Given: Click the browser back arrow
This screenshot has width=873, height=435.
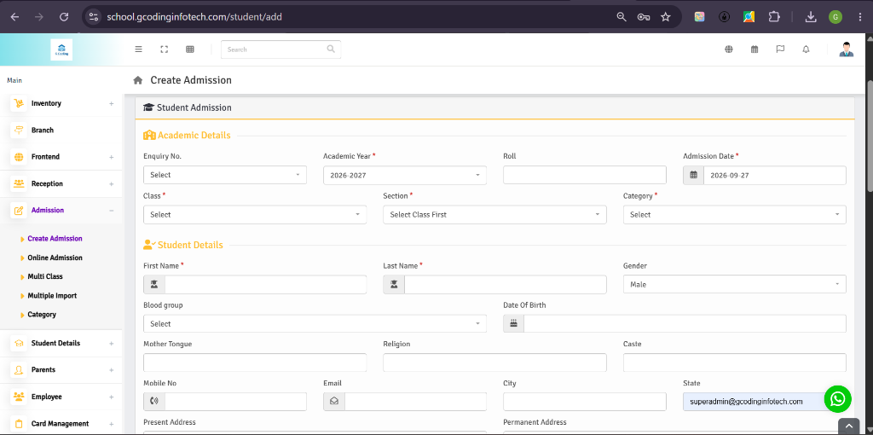Looking at the screenshot, I should [x=14, y=17].
